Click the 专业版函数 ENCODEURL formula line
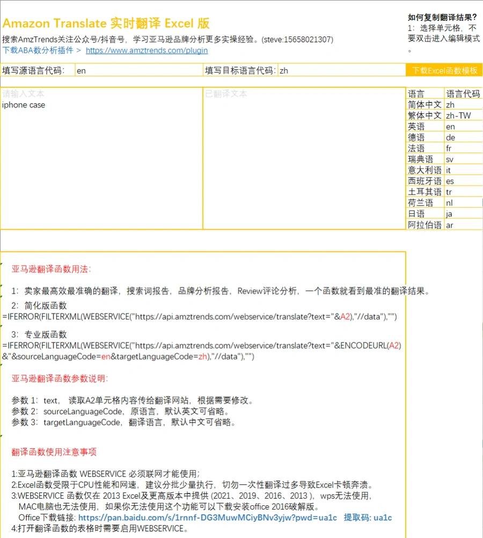 click(x=202, y=351)
